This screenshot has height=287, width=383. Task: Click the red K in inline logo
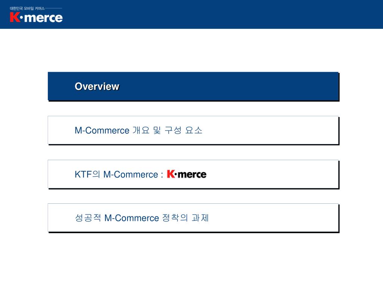pyautogui.click(x=171, y=174)
